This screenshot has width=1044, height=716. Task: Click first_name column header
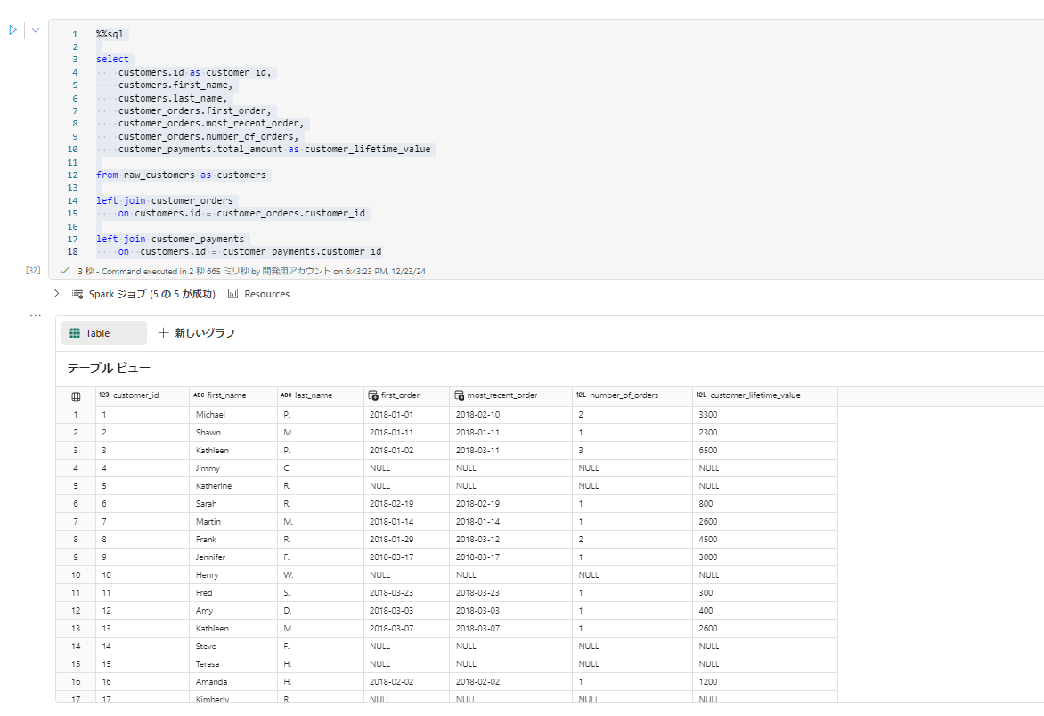point(233,395)
